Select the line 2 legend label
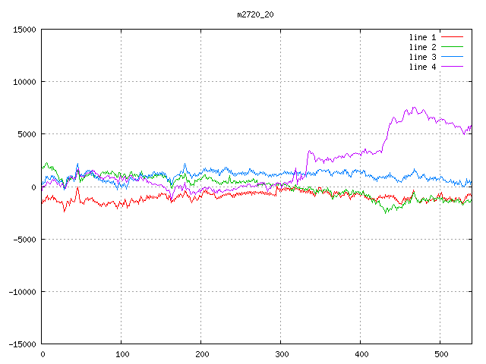Viewport: 486px width, 364px height. point(423,47)
